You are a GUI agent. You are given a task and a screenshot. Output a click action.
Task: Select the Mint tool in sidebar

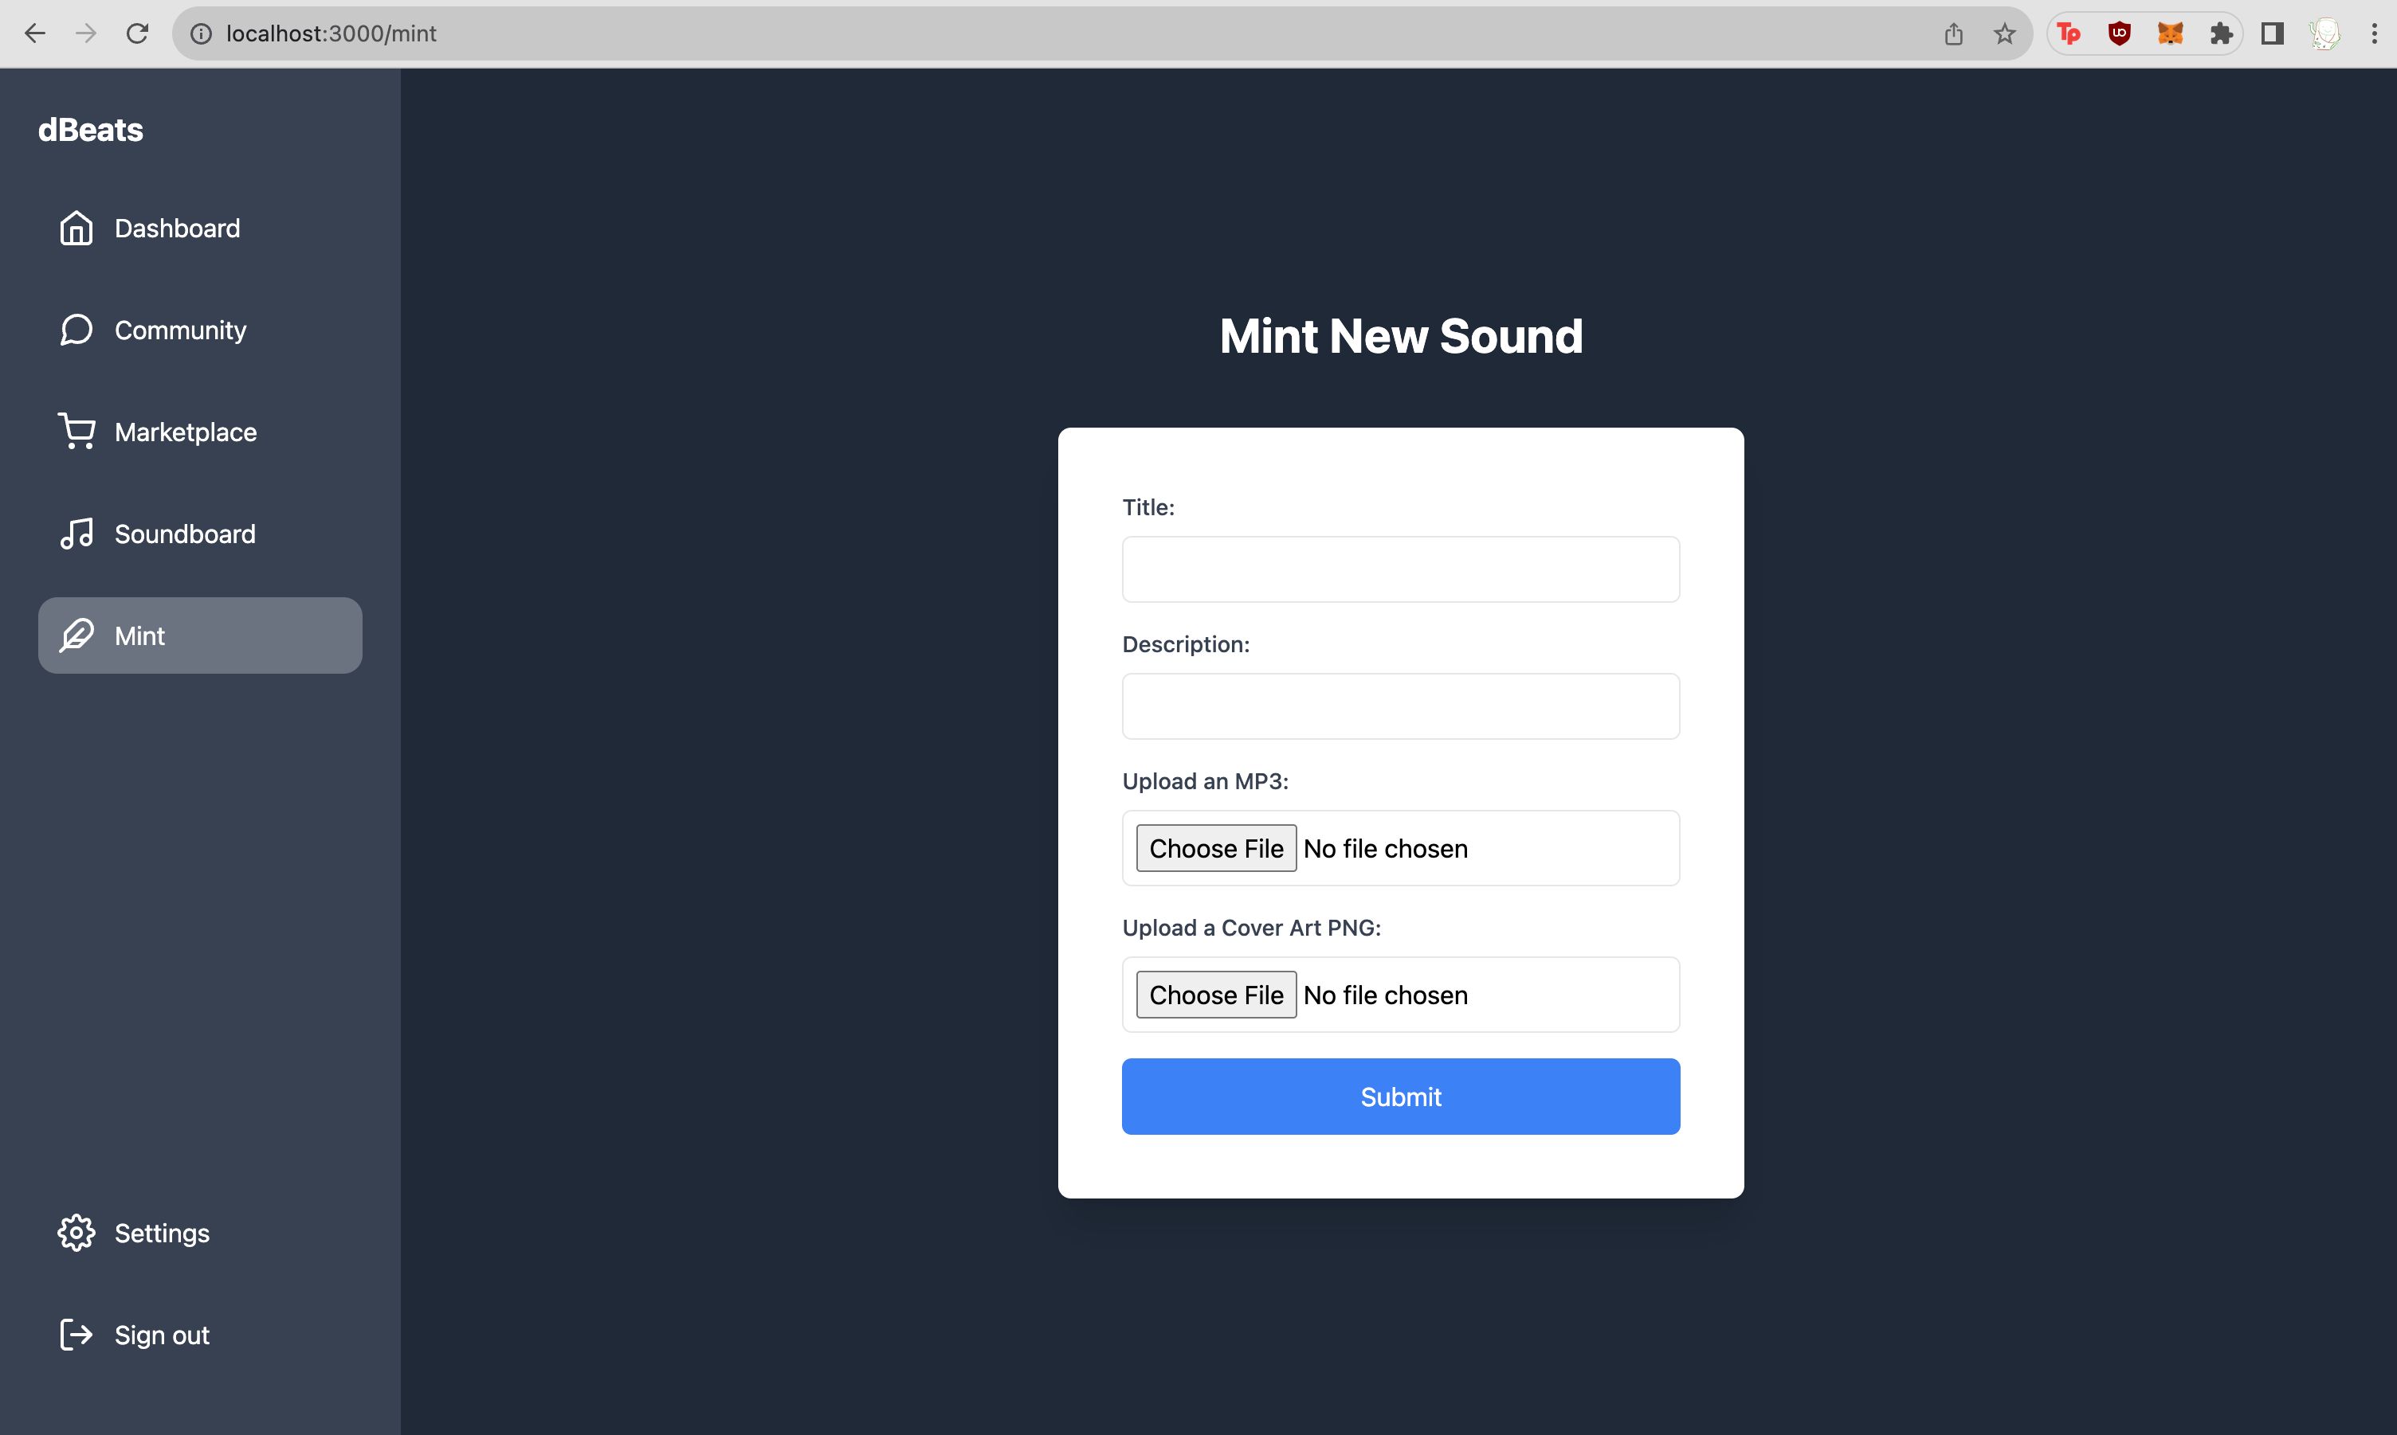[x=200, y=634]
